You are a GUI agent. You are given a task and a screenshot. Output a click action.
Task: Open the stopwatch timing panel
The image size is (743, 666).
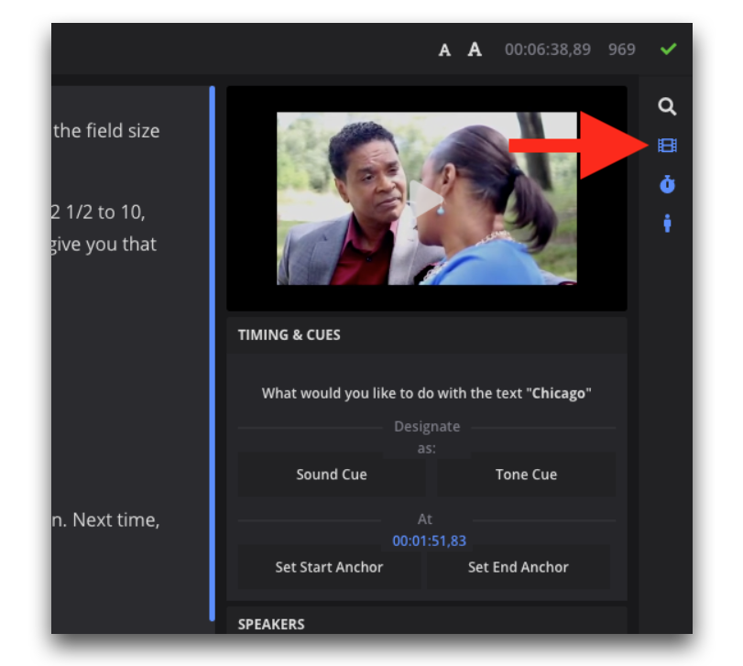coord(667,184)
